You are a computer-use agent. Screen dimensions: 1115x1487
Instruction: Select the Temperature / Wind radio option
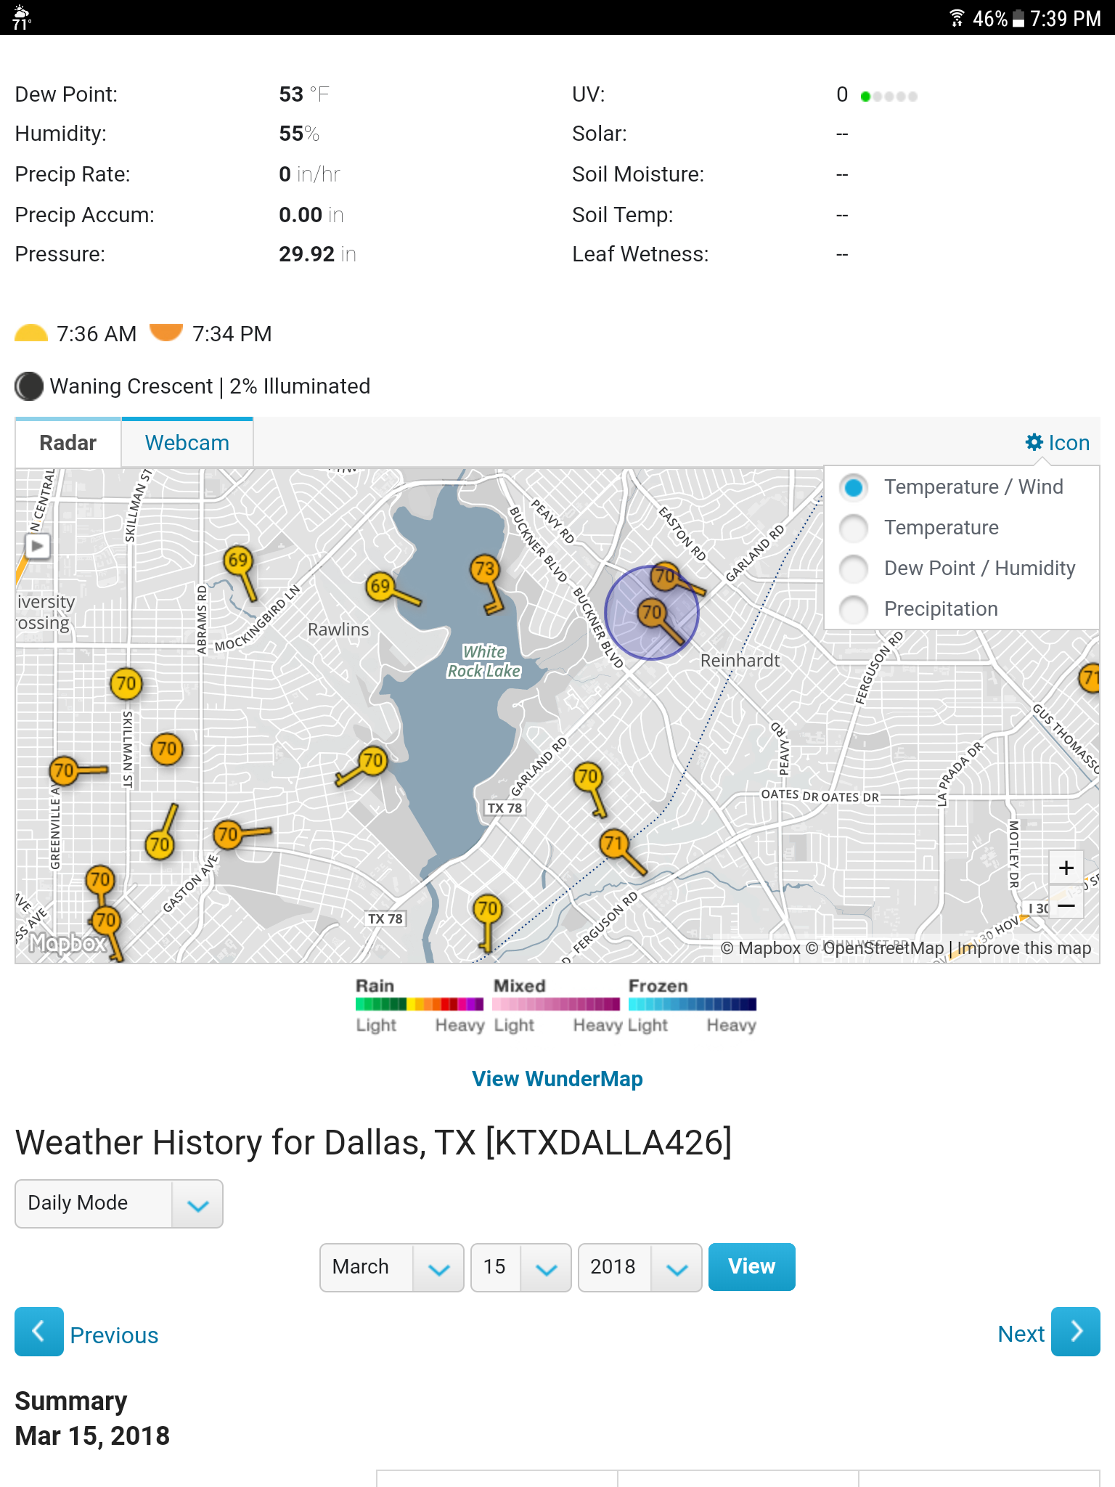(x=854, y=487)
